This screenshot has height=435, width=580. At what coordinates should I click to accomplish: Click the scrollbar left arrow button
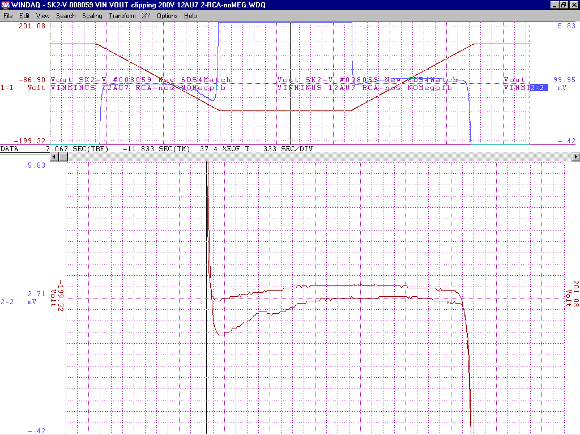54,156
